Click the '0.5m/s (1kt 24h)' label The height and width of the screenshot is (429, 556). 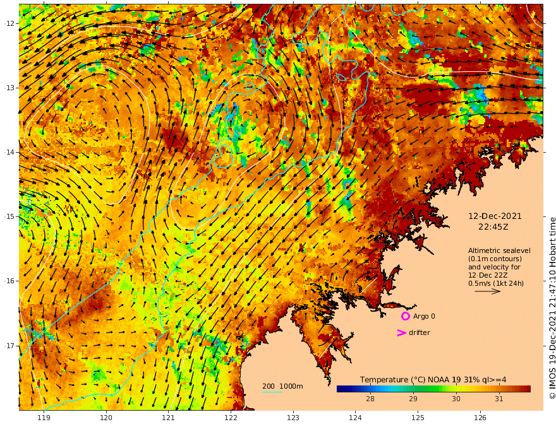pyautogui.click(x=496, y=283)
